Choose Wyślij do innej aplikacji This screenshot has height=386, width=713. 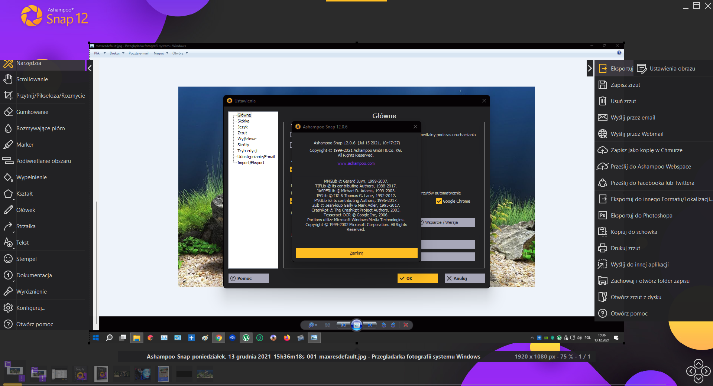(x=654, y=265)
